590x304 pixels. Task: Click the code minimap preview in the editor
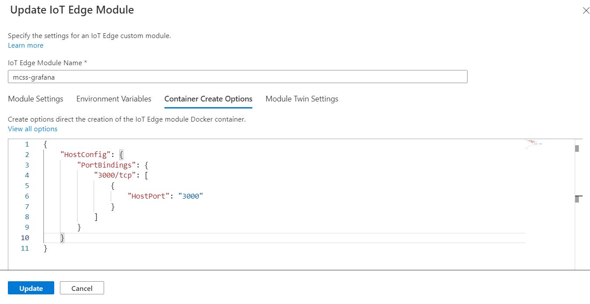pos(533,144)
